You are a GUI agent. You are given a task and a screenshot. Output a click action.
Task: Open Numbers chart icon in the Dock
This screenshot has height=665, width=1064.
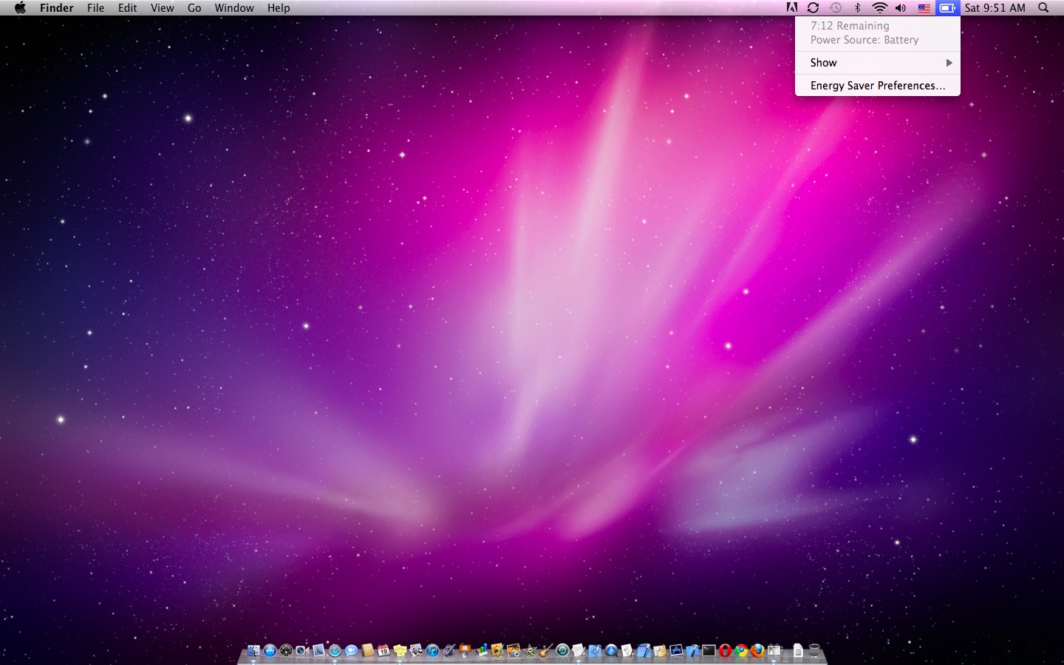coord(482,650)
